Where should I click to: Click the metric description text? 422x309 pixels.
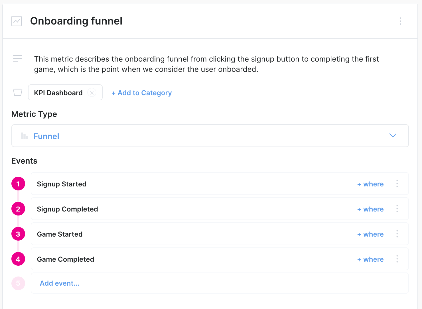point(206,64)
